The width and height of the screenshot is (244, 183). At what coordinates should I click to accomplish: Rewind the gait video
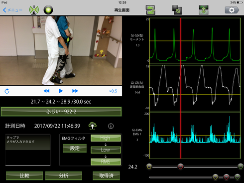[x=46, y=91]
